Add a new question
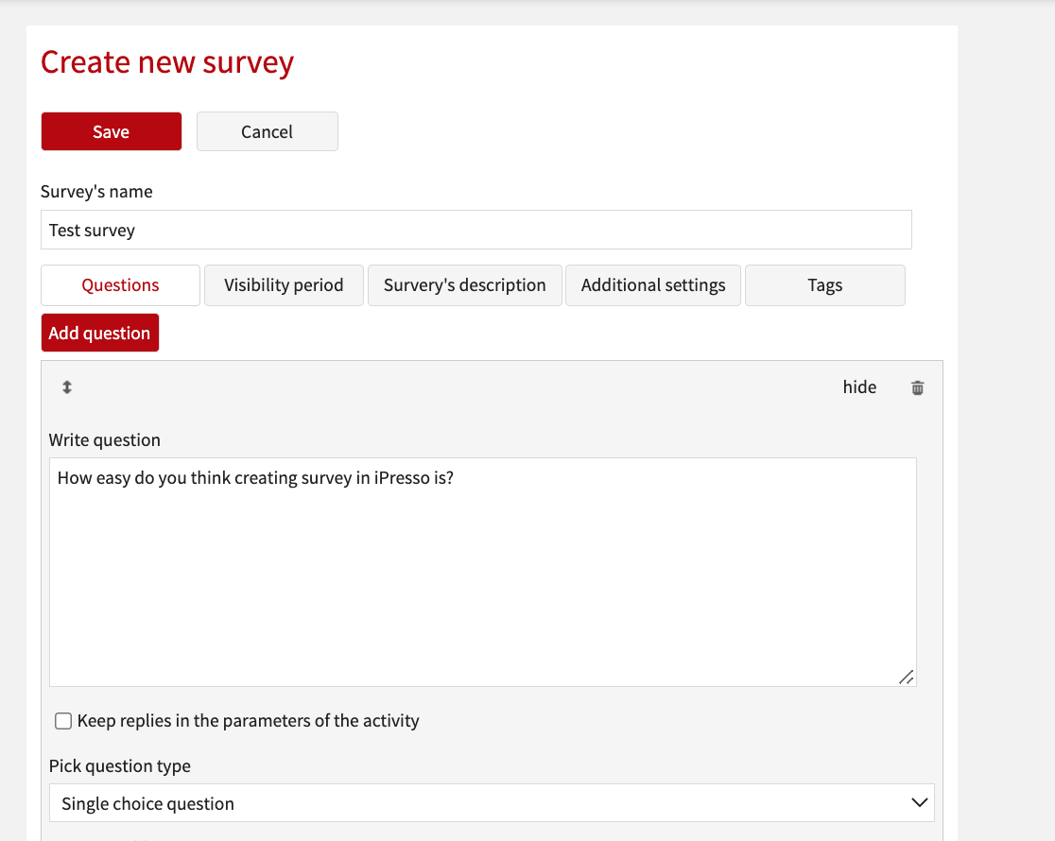 99,333
